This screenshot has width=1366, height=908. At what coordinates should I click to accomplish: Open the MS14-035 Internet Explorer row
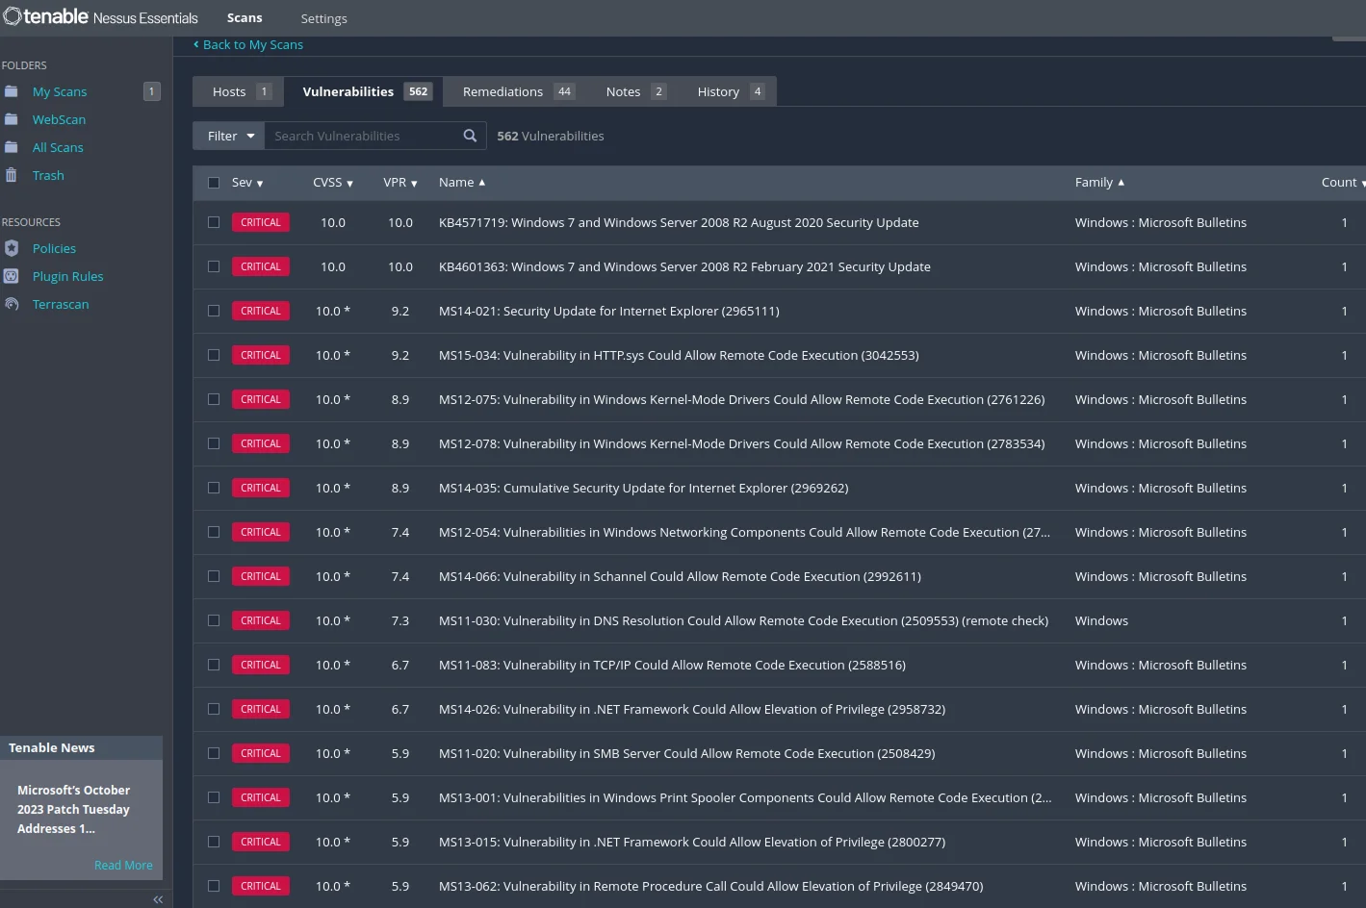[x=779, y=488]
